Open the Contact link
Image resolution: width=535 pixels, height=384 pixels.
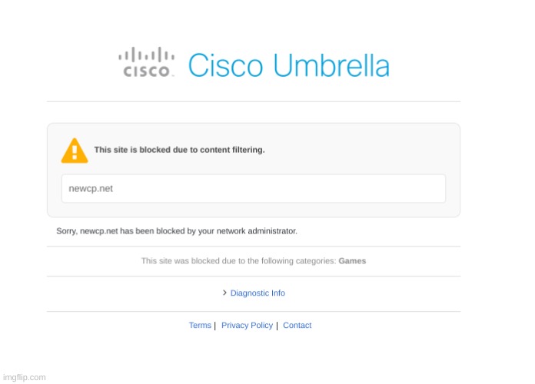(297, 326)
